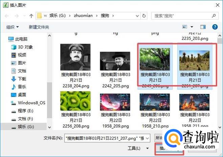The height and width of the screenshot is (157, 223).
Task: Click the 音乐 note icon
Action: 14,87
